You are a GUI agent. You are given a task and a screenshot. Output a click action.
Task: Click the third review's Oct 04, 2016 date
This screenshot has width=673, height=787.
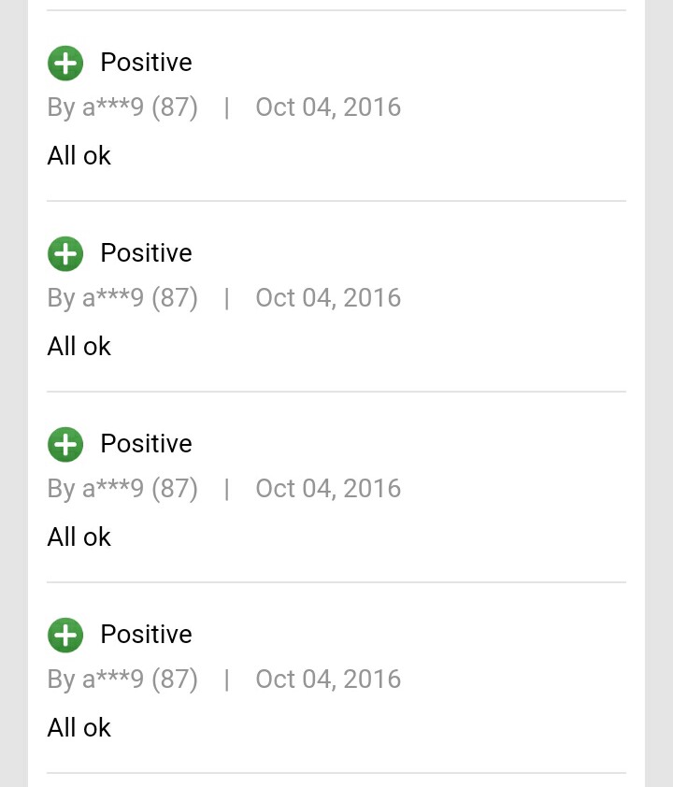pyautogui.click(x=328, y=489)
